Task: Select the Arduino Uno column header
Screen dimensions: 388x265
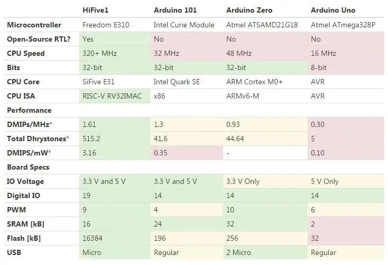Action: coord(333,10)
